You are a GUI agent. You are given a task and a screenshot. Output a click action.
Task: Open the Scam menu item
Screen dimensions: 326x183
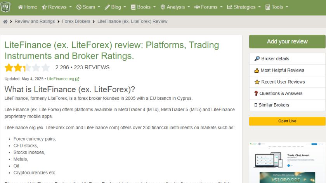tap(88, 7)
